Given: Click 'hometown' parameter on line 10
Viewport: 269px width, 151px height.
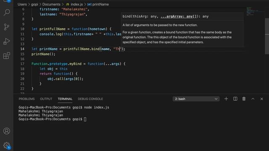Looking at the screenshot, I should [x=98, y=29].
